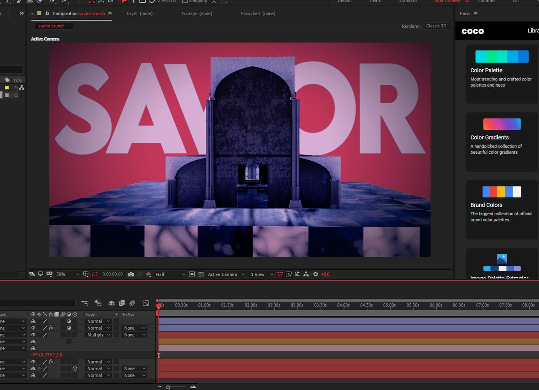Screen dimensions: 539x390
Task: Open the grid and guide options icon
Action: point(85,274)
